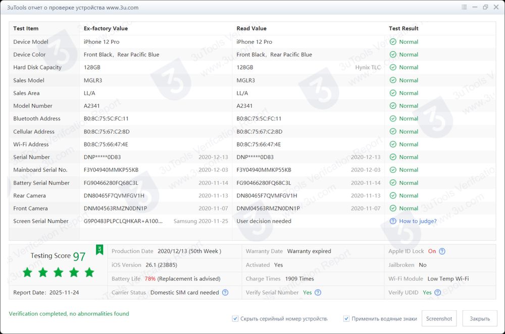Click the ex-factory Bluetooth address B0:8C:75:5C:FC:11
This screenshot has width=505, height=334.
coord(106,118)
